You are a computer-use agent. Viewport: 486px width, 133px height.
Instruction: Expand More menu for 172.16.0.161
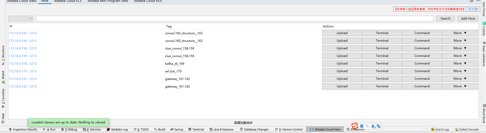click(x=460, y=79)
